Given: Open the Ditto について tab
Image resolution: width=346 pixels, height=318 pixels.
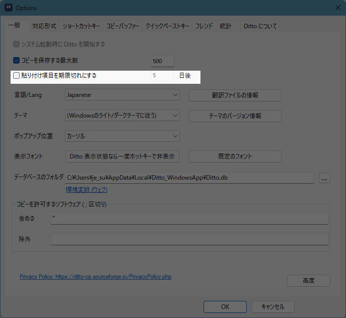Looking at the screenshot, I should pos(260,26).
